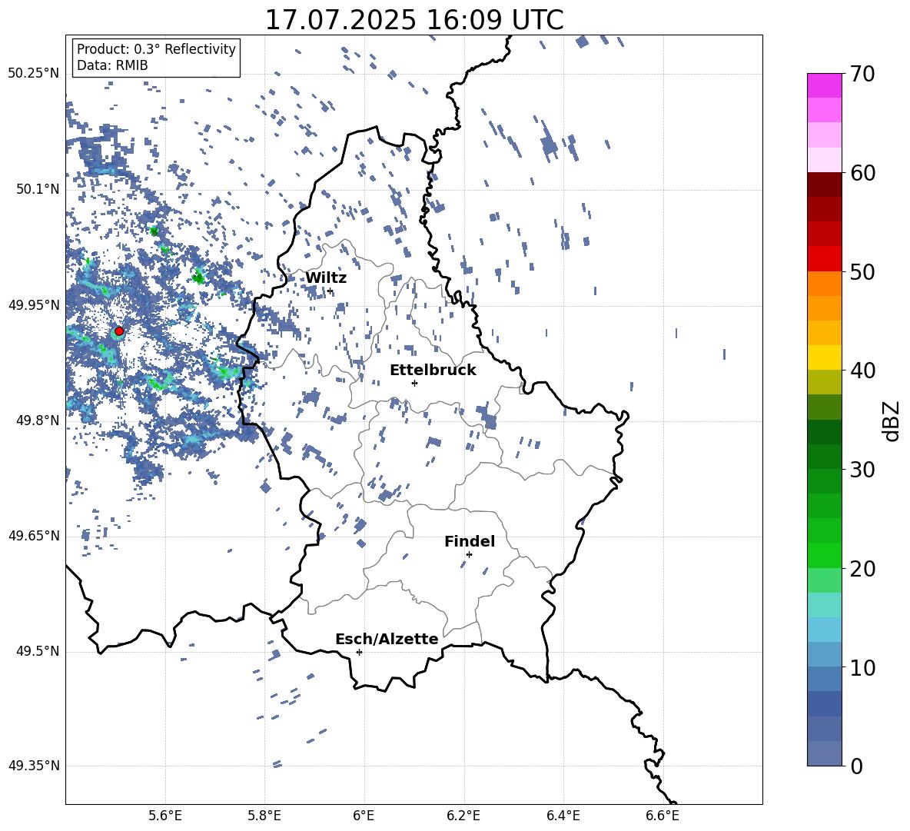Viewport: 910px width, 831px height.
Task: Click the 49.8°N latitude label
Action: (38, 420)
